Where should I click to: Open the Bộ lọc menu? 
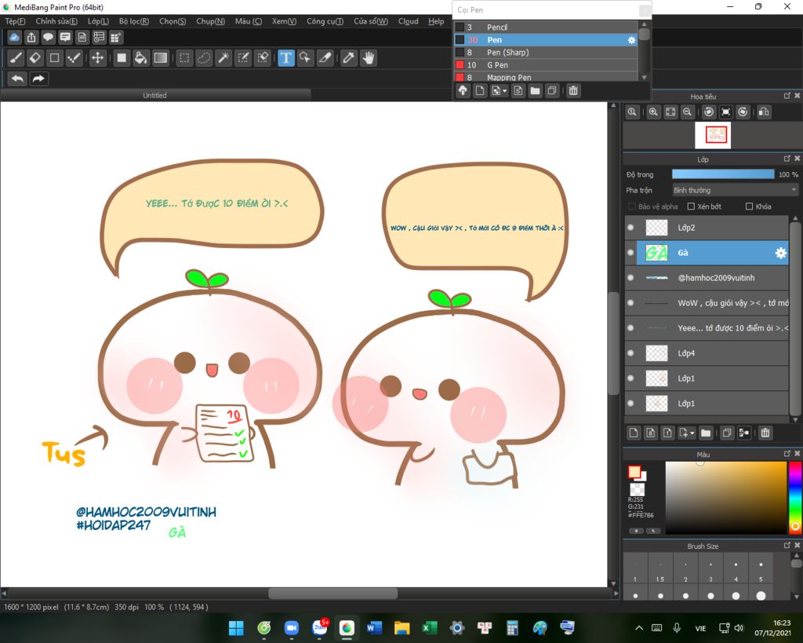(133, 21)
